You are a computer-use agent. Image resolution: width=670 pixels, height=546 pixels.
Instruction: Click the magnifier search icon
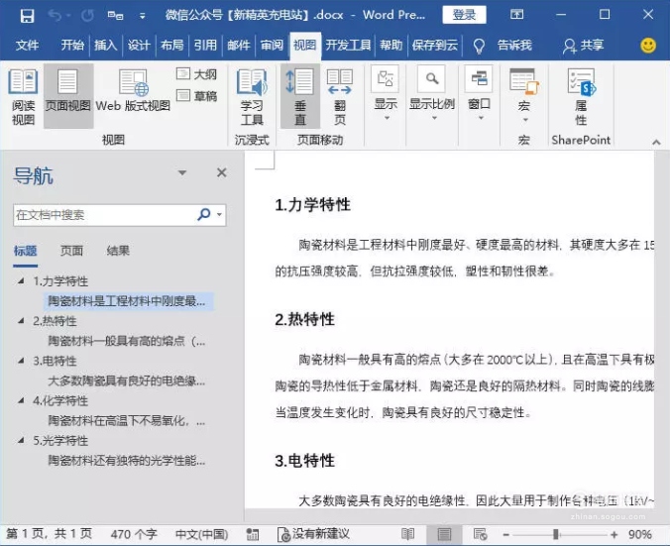pyautogui.click(x=204, y=214)
